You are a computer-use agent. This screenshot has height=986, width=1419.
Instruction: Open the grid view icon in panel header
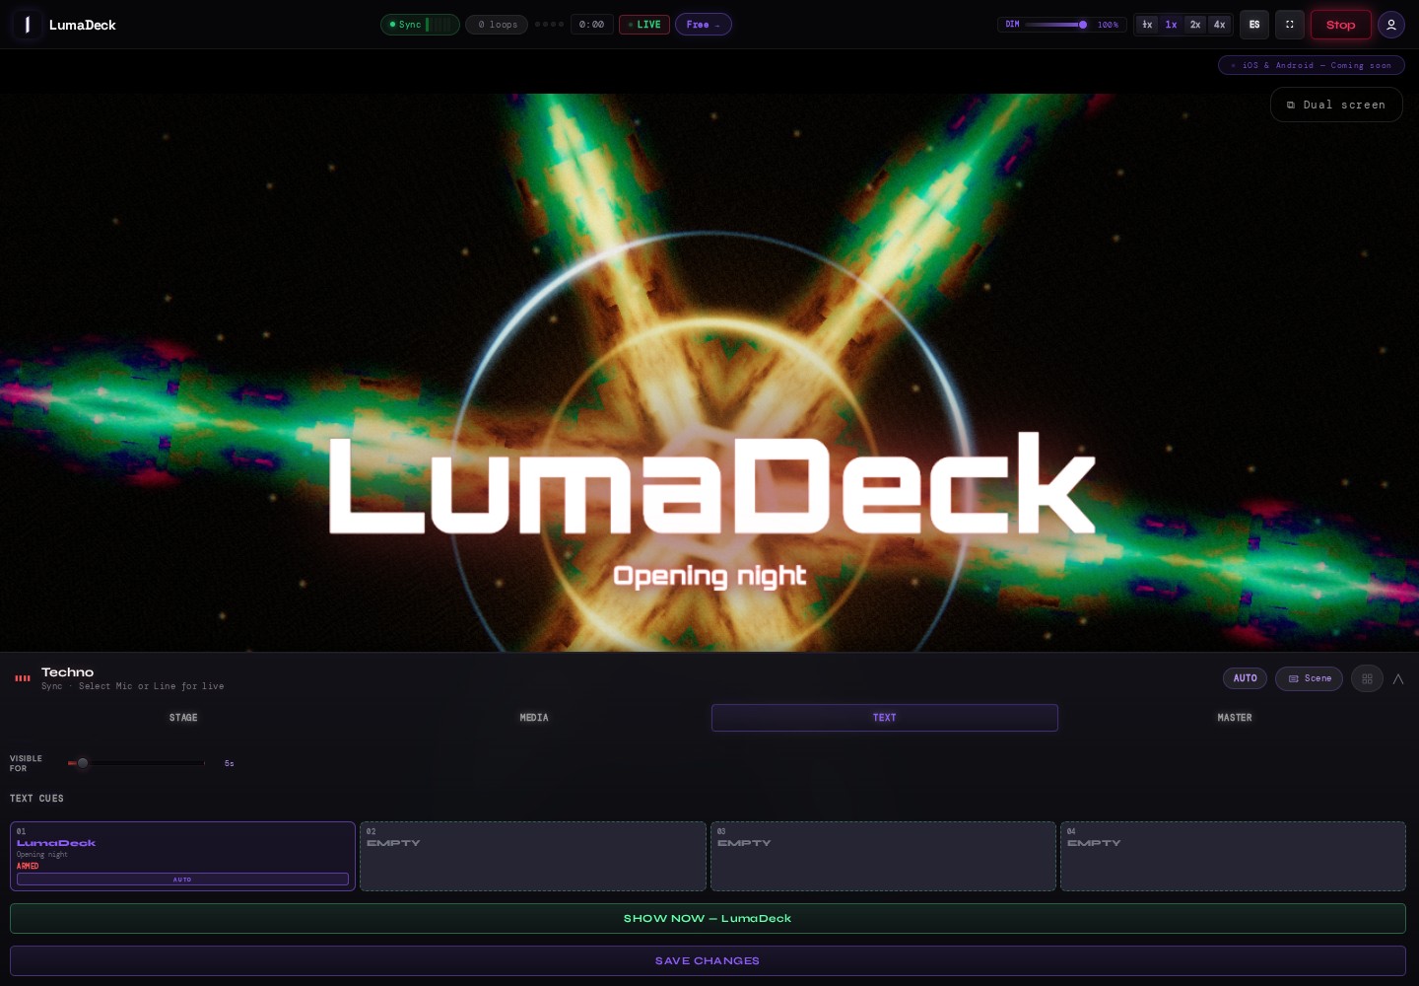click(1367, 678)
